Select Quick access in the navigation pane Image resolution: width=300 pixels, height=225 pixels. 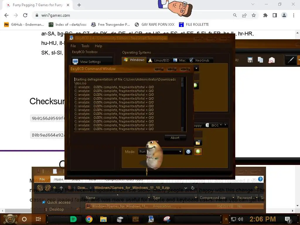(x=57, y=202)
